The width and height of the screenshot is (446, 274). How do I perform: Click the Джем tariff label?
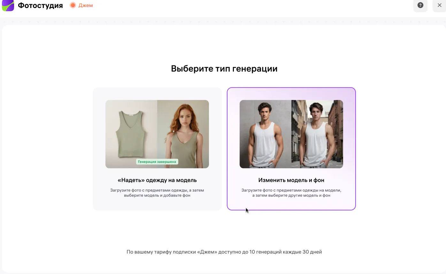point(86,5)
